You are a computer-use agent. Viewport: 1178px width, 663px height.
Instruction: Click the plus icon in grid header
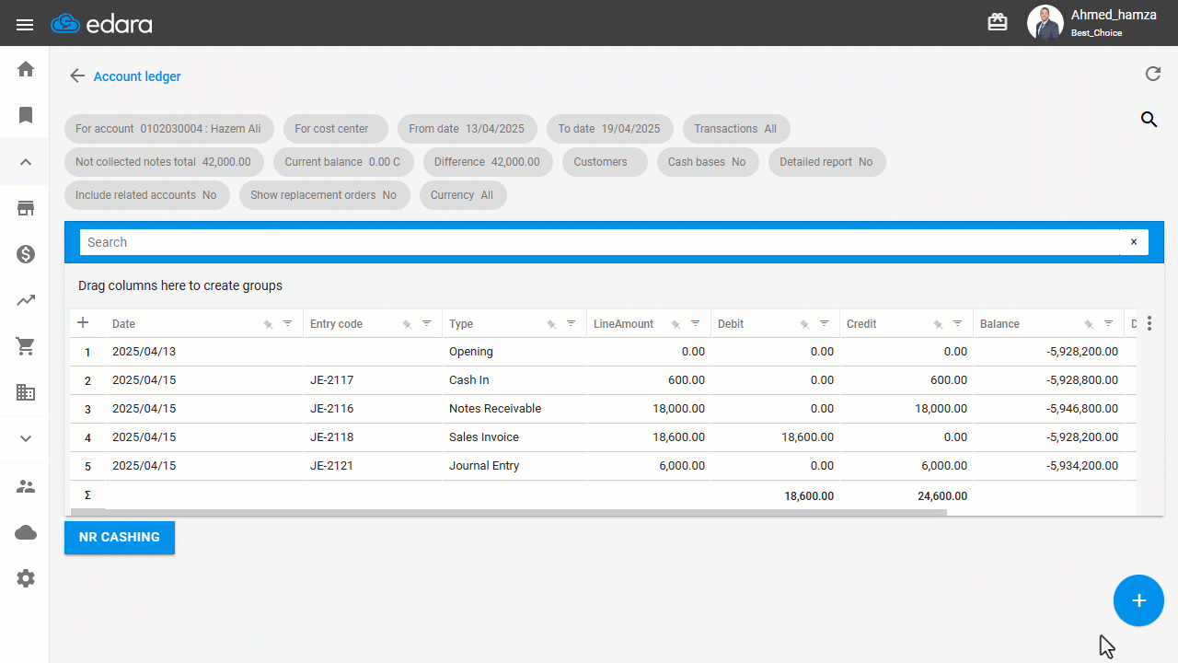point(83,322)
